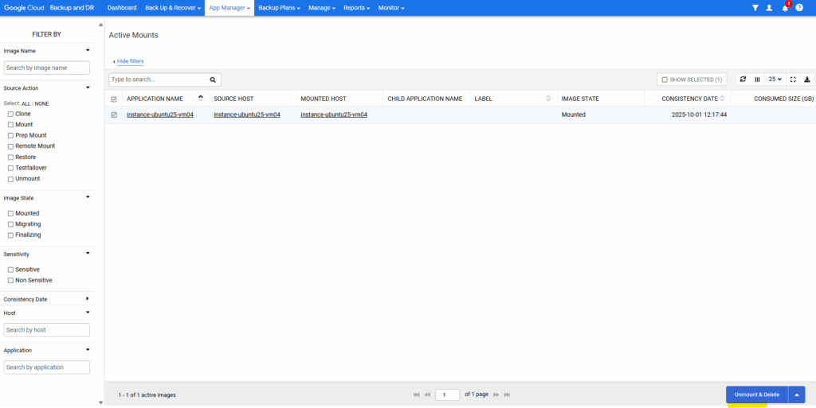Toggle full screen table view icon
Image resolution: width=816 pixels, height=408 pixels.
point(793,80)
